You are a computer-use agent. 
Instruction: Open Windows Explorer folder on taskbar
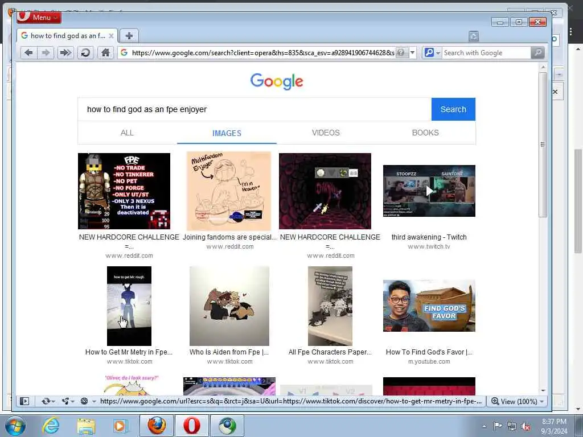coord(87,426)
